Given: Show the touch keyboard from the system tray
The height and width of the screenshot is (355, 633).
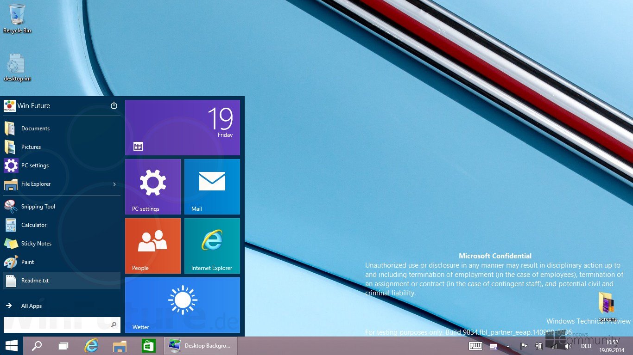Looking at the screenshot, I should click(x=475, y=346).
